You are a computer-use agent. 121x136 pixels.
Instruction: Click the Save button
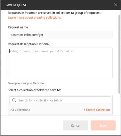tap(103, 125)
